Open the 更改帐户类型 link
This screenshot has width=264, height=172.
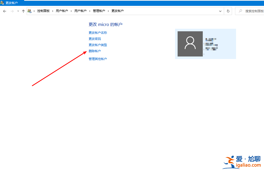coord(98,45)
